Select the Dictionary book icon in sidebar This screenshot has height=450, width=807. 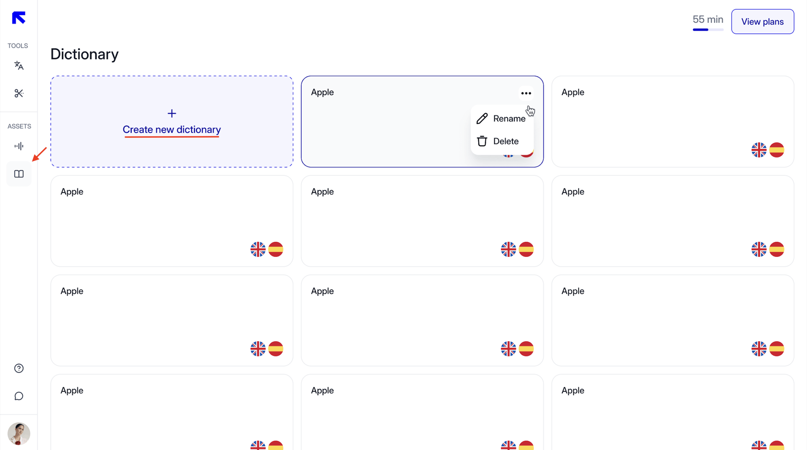click(19, 174)
